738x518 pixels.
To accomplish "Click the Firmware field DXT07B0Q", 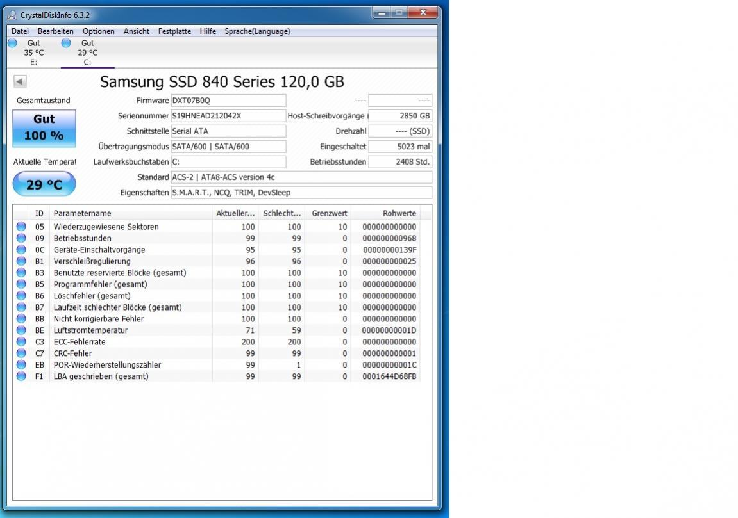I will pos(228,100).
